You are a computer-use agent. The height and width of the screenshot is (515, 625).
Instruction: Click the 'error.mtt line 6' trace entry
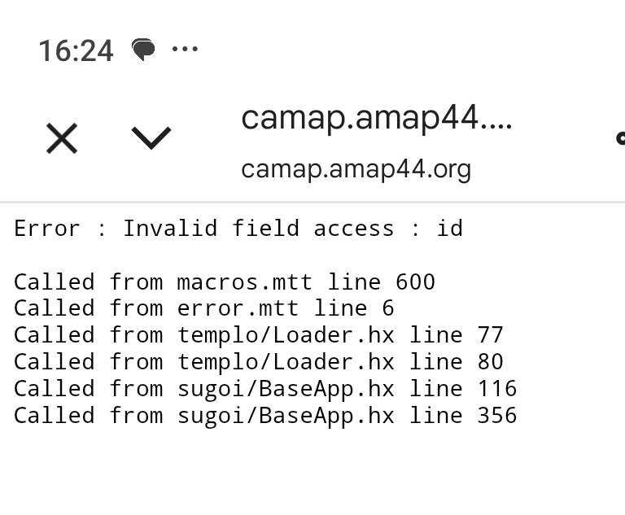pos(285,308)
